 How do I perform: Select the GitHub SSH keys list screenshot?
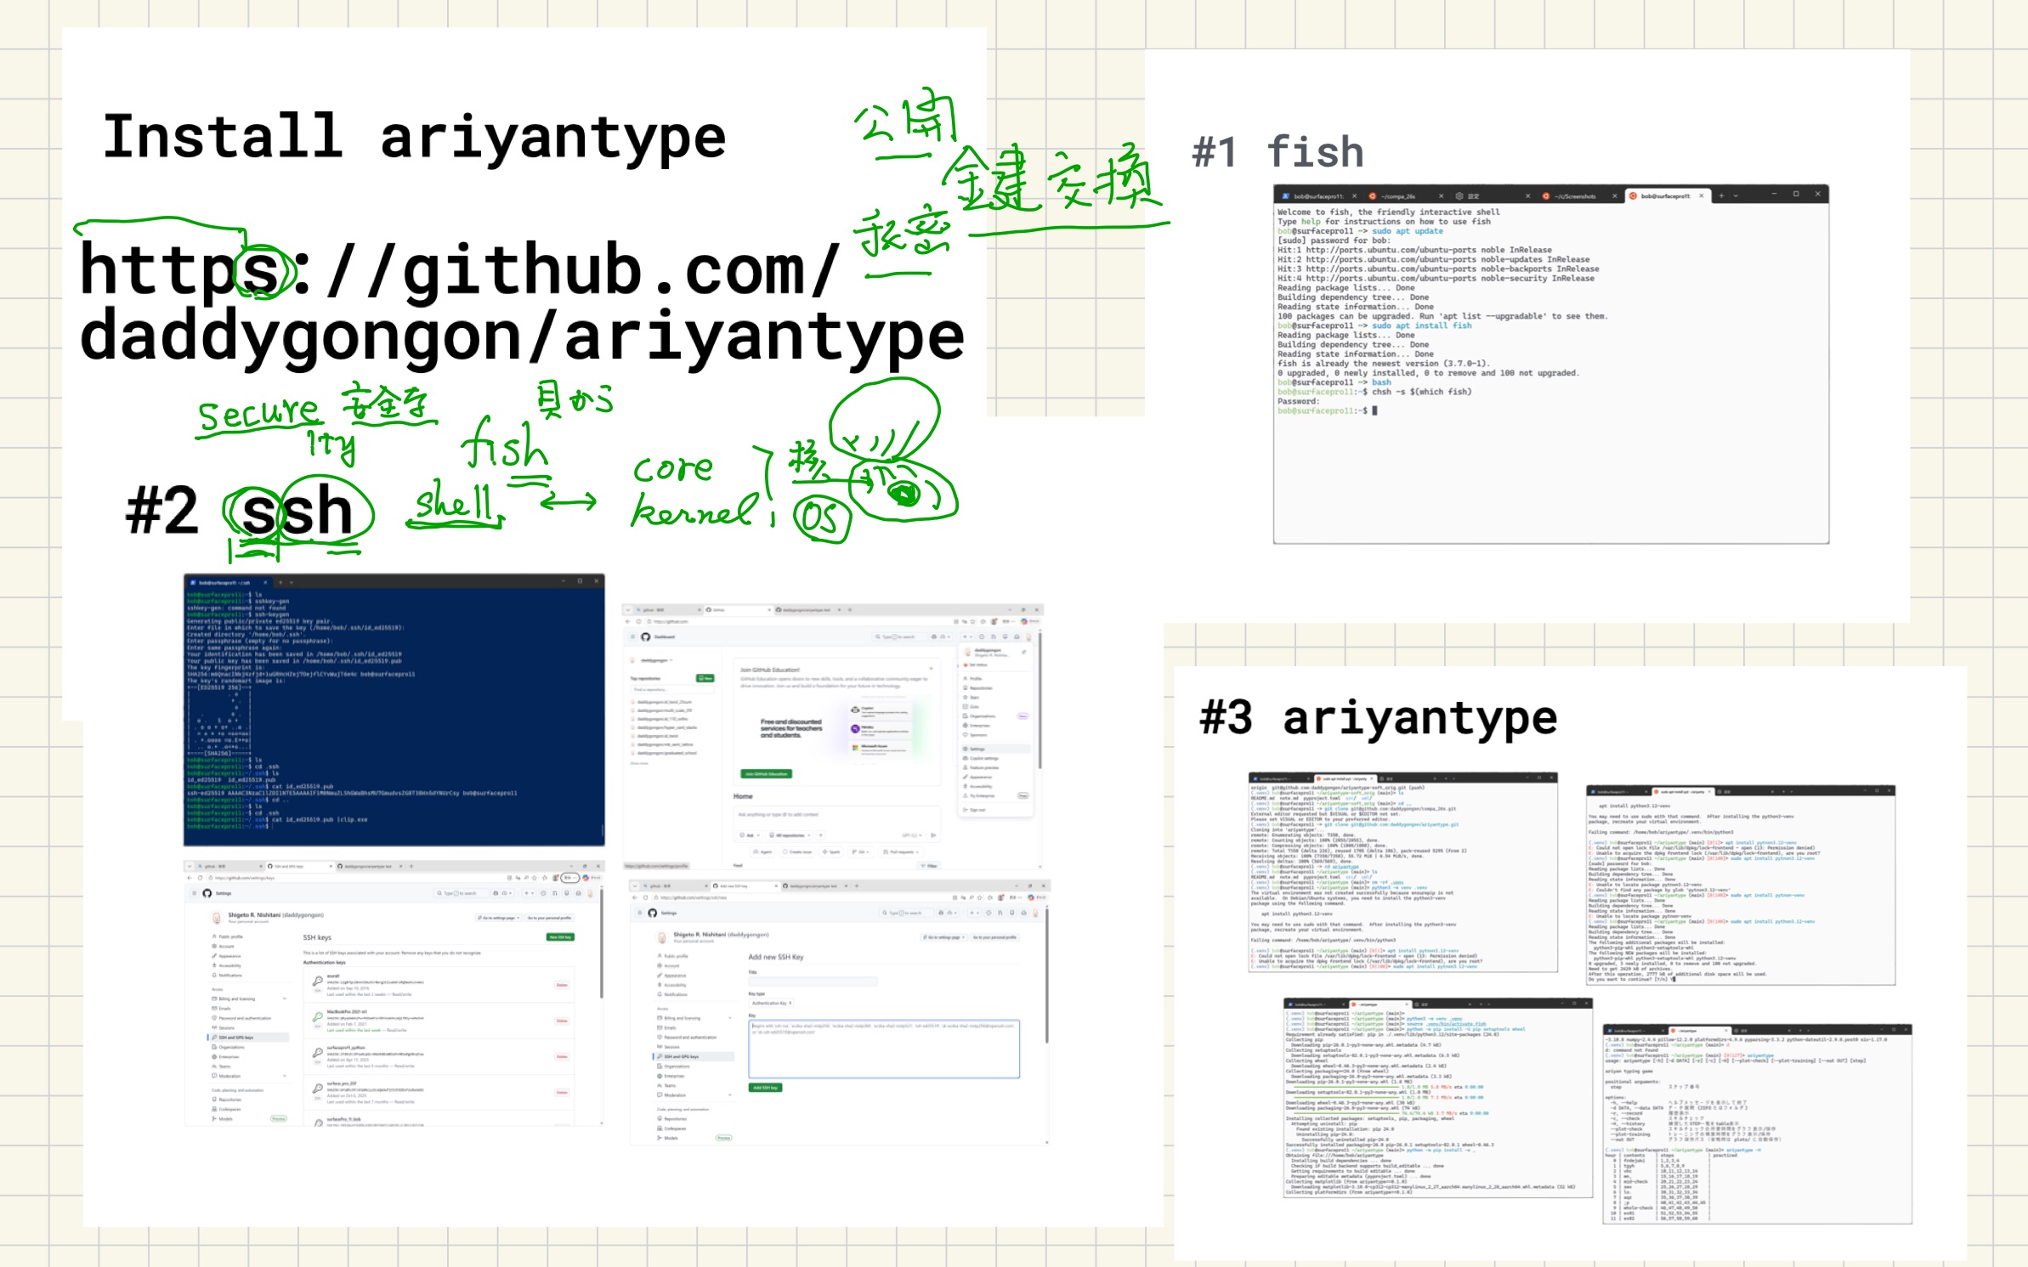tap(394, 993)
